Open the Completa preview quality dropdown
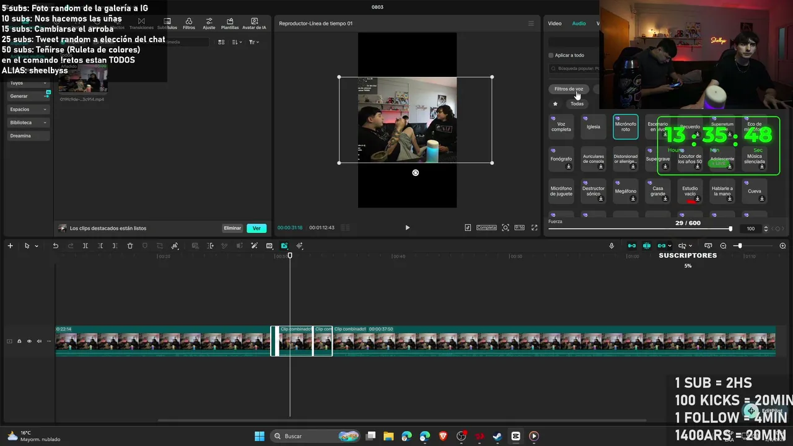 [x=486, y=227]
